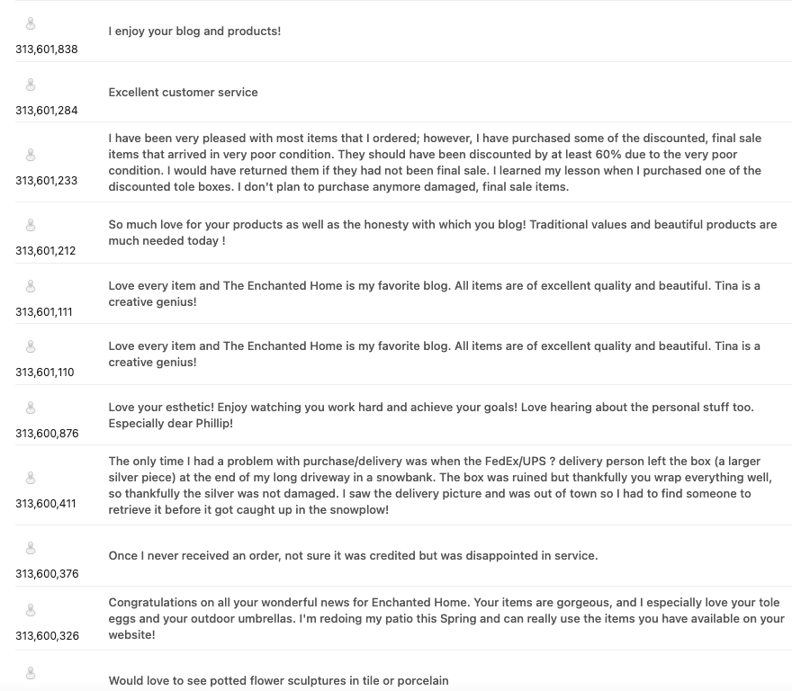
Task: Select the "I enjoy your blog and products!" comment
Action: coord(194,31)
